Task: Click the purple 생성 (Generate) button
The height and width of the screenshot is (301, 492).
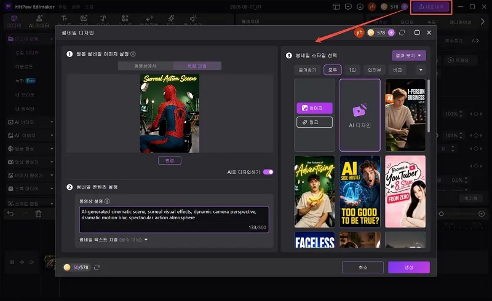Action: (x=409, y=267)
